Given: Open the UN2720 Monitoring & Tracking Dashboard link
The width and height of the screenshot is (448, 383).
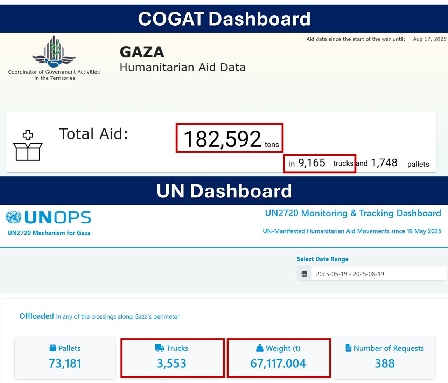Looking at the screenshot, I should pos(353,213).
